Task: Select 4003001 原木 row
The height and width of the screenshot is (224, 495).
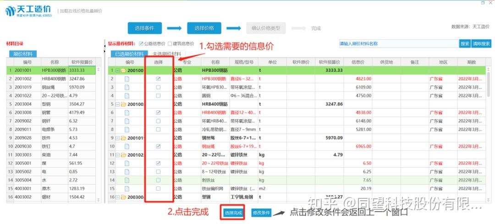Action: tap(51, 188)
